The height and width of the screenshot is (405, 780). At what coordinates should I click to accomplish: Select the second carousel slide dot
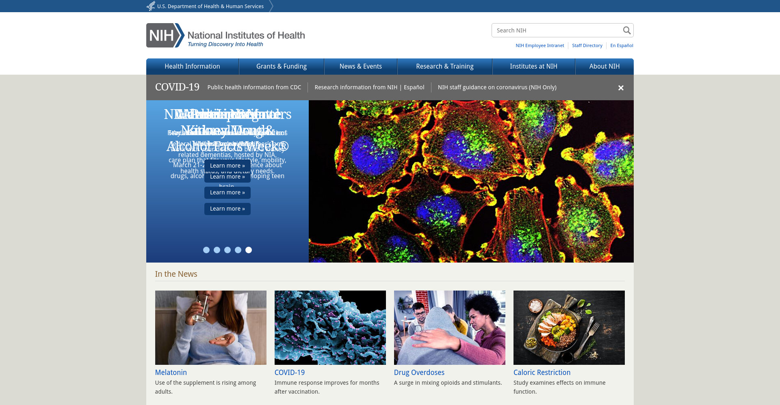click(217, 250)
